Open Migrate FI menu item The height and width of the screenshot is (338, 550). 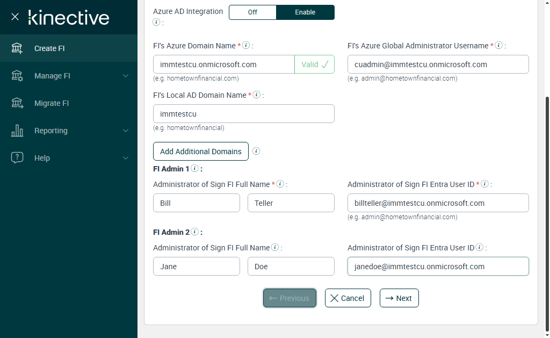point(69,103)
